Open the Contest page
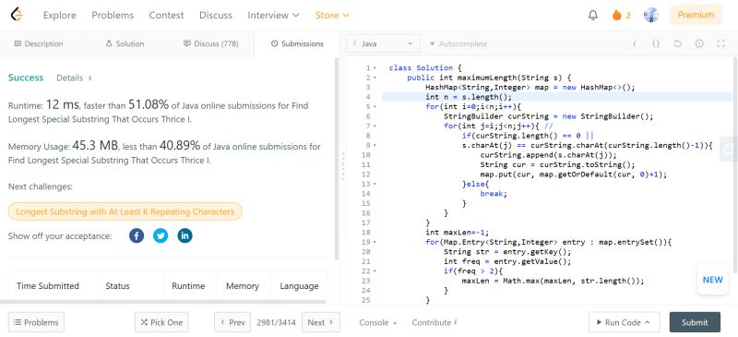Viewport: 738px width, 337px height. [166, 15]
